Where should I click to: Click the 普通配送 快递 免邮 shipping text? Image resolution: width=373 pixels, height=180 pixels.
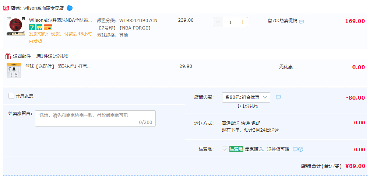[241, 123]
